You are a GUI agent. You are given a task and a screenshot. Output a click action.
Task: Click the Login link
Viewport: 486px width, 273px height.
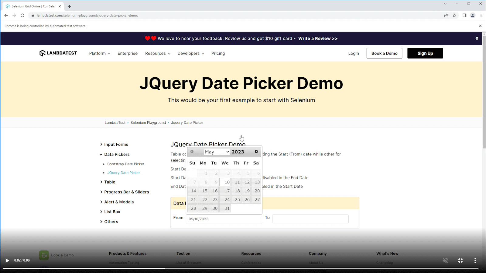tap(354, 53)
